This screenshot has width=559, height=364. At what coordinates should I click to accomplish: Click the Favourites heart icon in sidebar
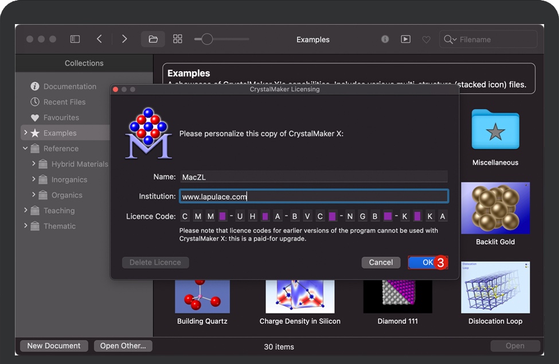click(35, 117)
